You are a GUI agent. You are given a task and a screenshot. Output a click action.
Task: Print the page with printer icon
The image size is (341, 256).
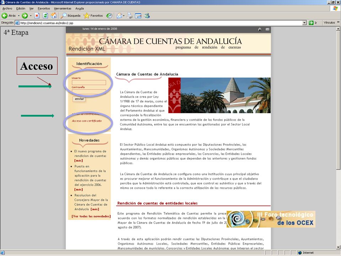pos(130,16)
